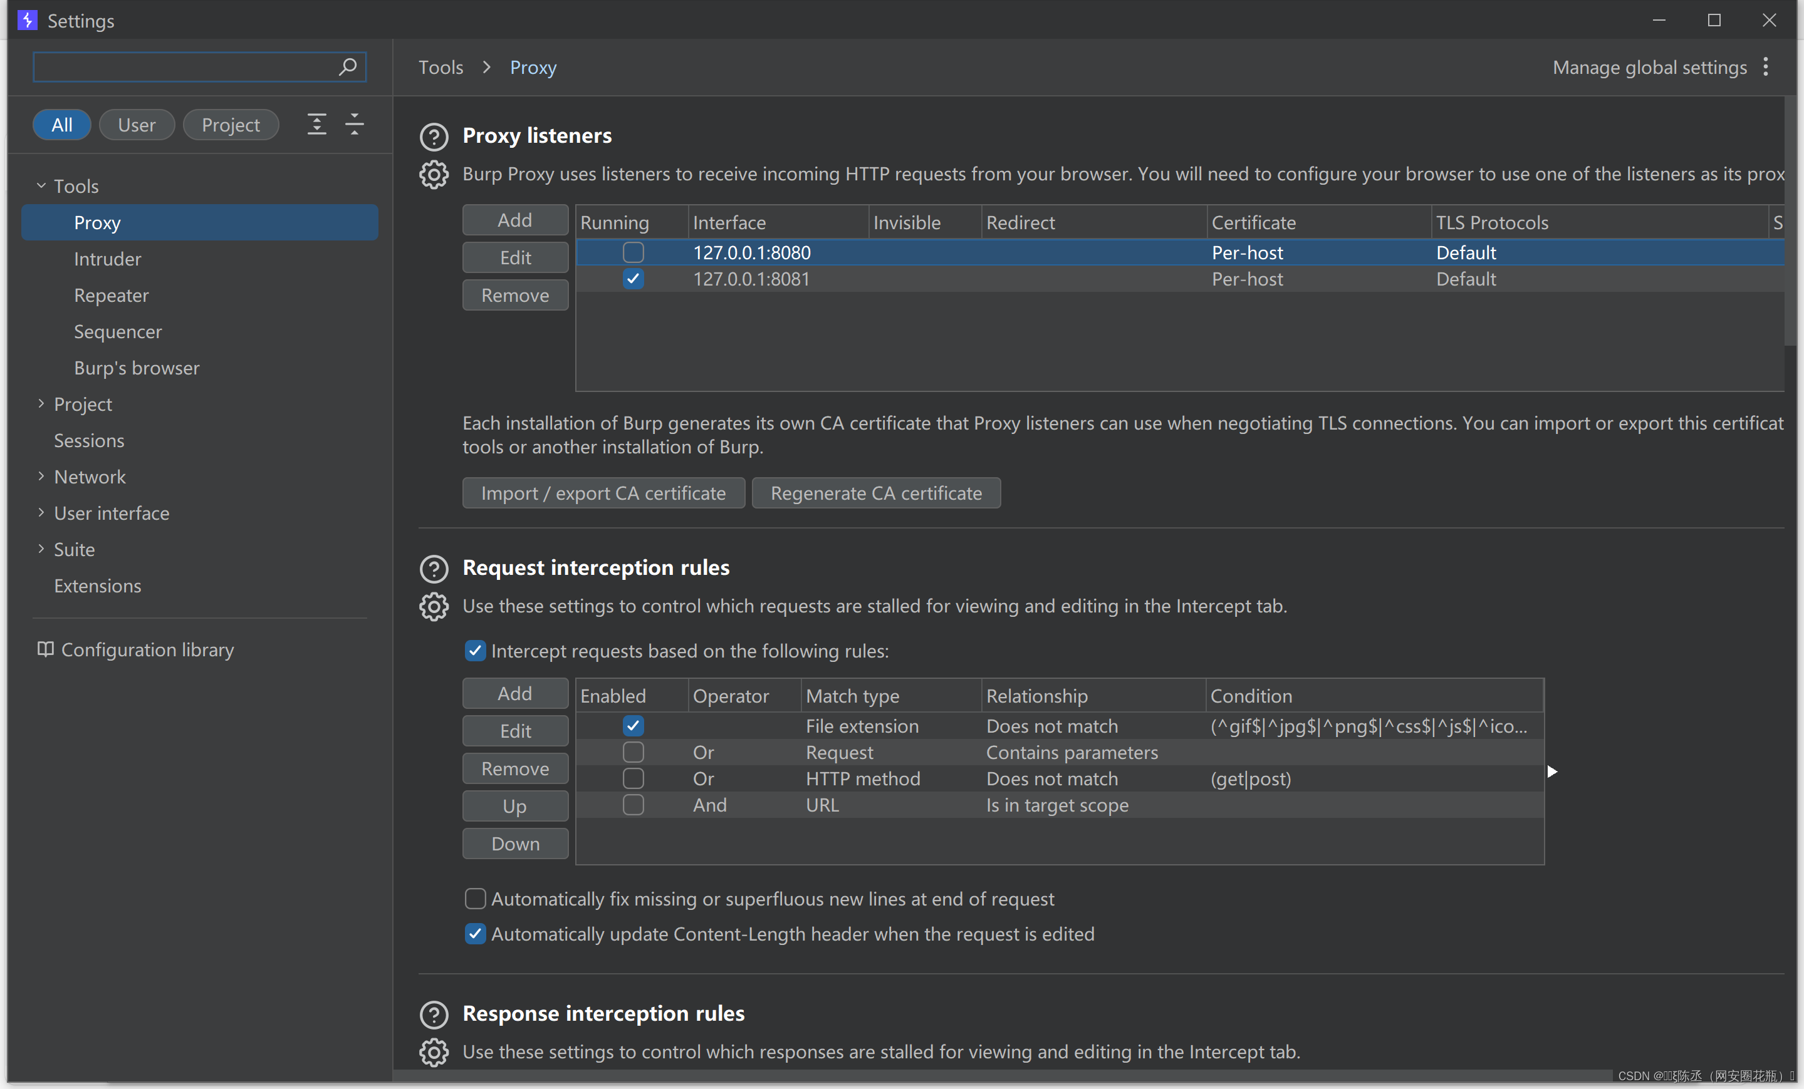This screenshot has height=1089, width=1804.
Task: Open the Repeater settings item
Action: (112, 295)
